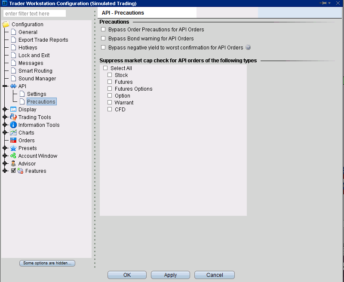Click the Orders icon

tap(13, 140)
